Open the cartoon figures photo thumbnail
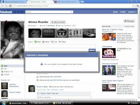Screen dimensions: 140x105 pos(76,33)
